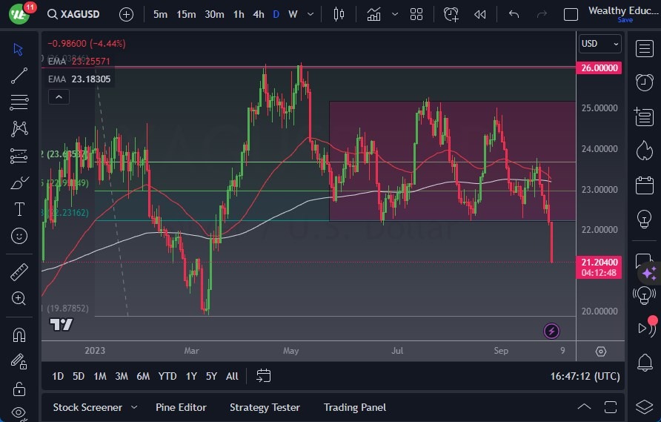
Task: Expand the Stock Screener dropdown arrow
Action: pos(134,407)
